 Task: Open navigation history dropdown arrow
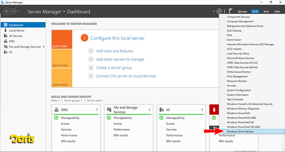point(19,12)
